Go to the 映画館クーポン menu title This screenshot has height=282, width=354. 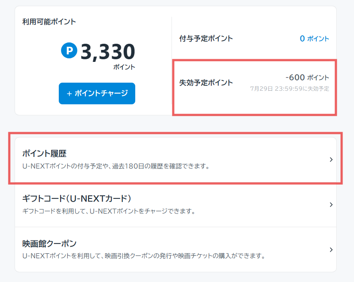pos(49,244)
